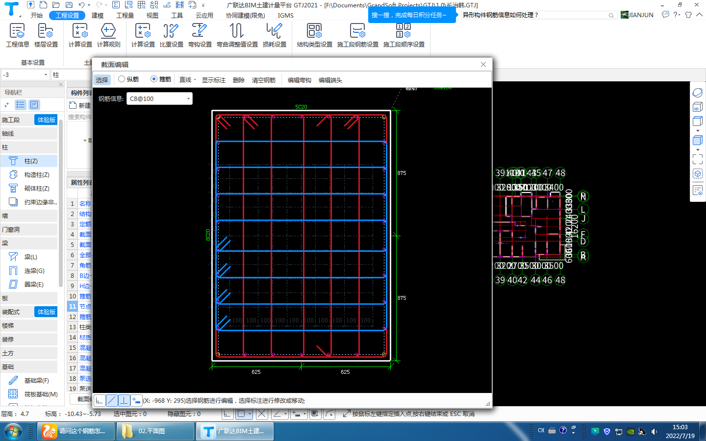Toggle the diagonal line snap icon in dialog

click(112, 400)
